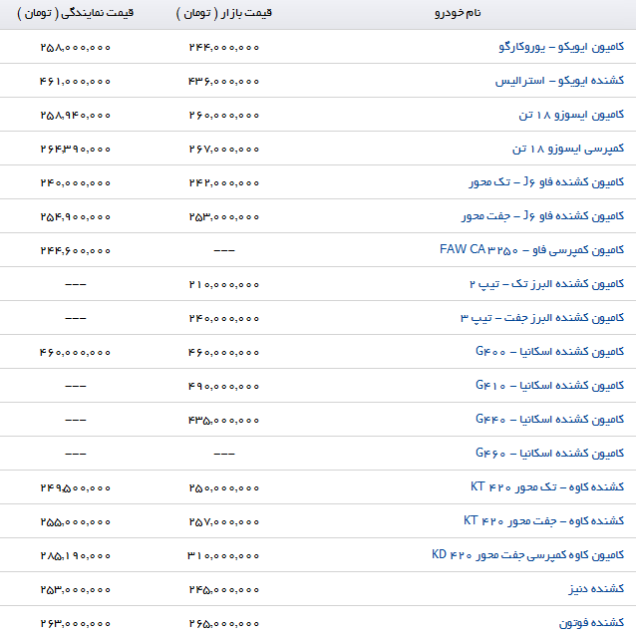
Task: Select market price 257,000,000 for کاوه جفت محور KT
Action: 224,521
